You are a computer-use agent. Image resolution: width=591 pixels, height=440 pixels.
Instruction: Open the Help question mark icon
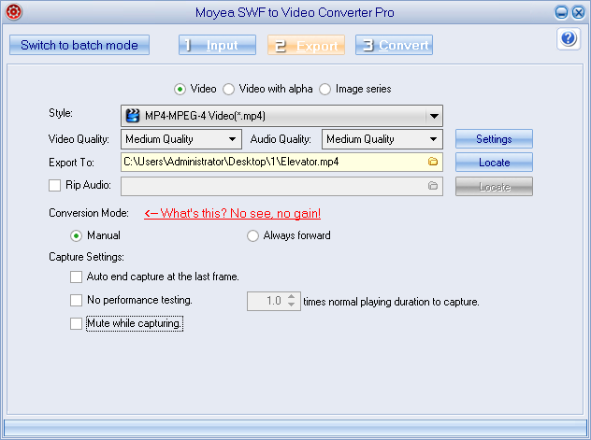tap(569, 38)
